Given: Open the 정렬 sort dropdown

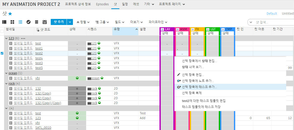Looking at the screenshot, I should (83, 22).
